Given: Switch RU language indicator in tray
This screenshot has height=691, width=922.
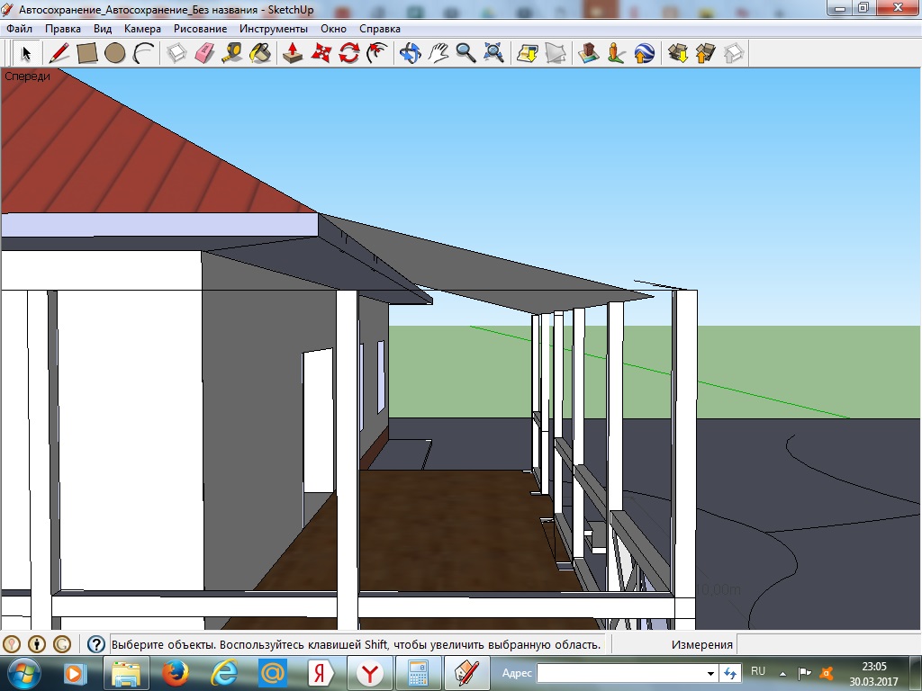Looking at the screenshot, I should pos(758,672).
